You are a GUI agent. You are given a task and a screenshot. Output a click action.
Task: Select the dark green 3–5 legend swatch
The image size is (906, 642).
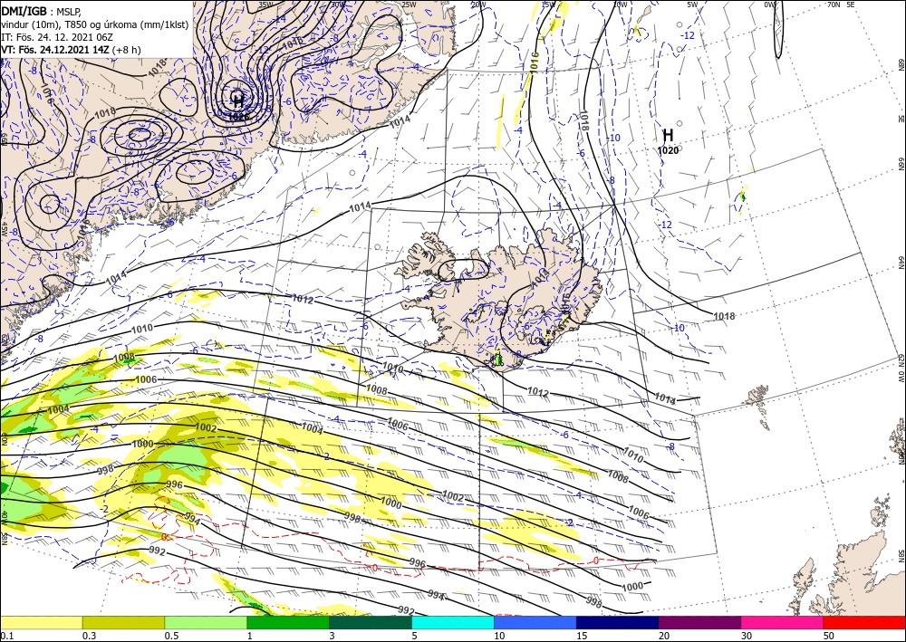[371, 622]
